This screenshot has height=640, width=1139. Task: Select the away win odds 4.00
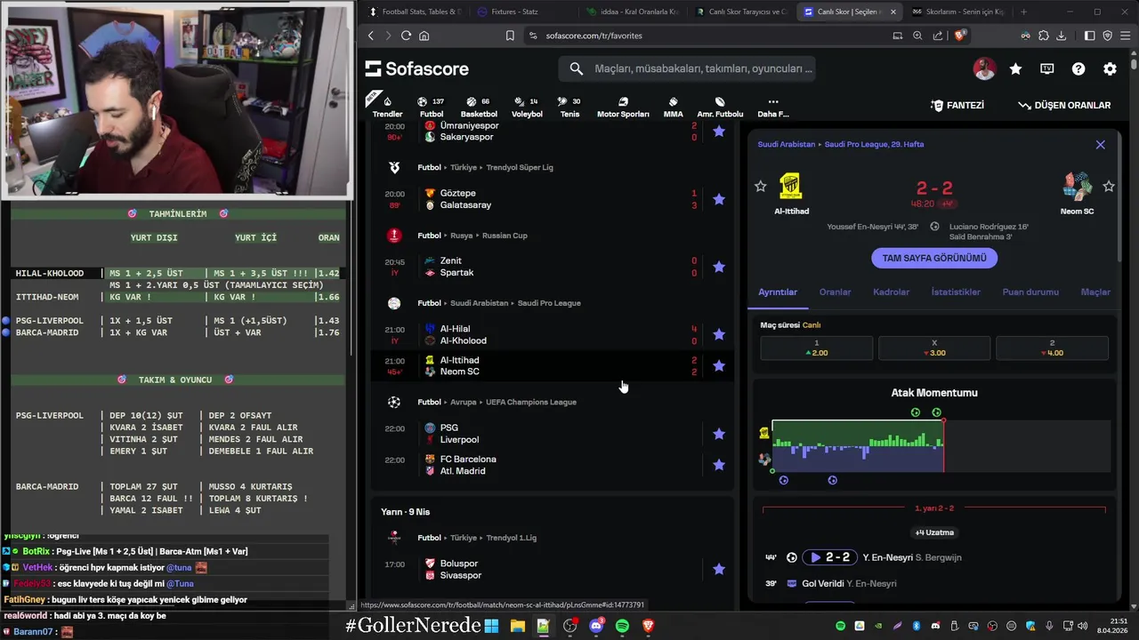[1052, 348]
